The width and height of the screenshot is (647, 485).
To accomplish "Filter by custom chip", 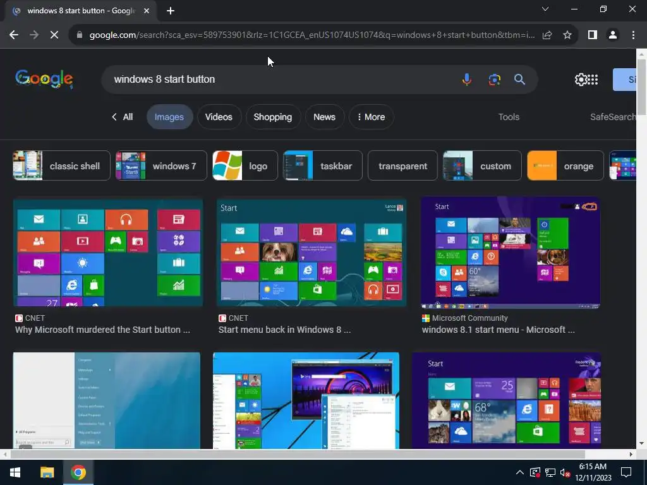I will [482, 166].
